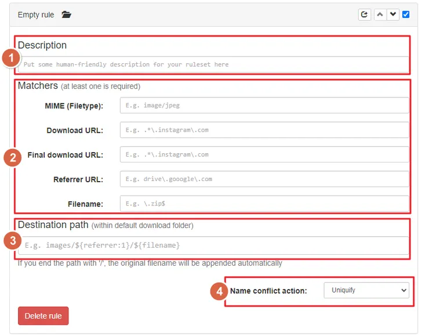Click the 'Name conflict action:' label
Image resolution: width=429 pixels, height=336 pixels.
(x=268, y=291)
